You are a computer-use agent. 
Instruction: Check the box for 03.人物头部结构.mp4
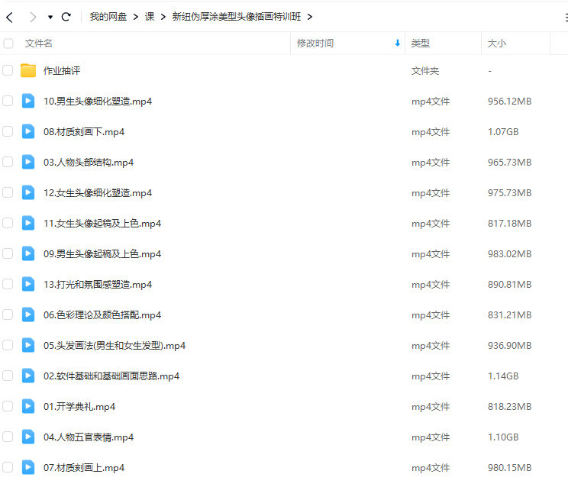8,162
